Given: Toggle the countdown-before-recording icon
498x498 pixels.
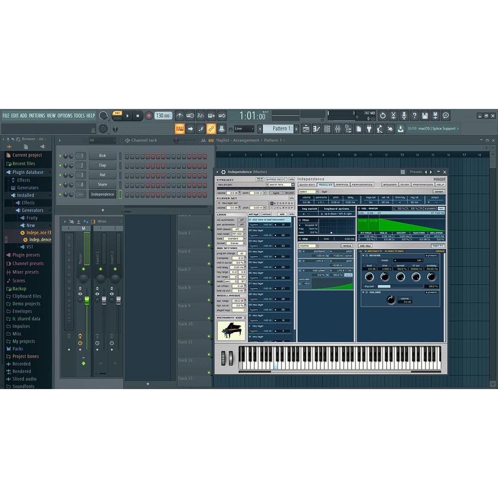Looking at the screenshot, I should [x=200, y=116].
